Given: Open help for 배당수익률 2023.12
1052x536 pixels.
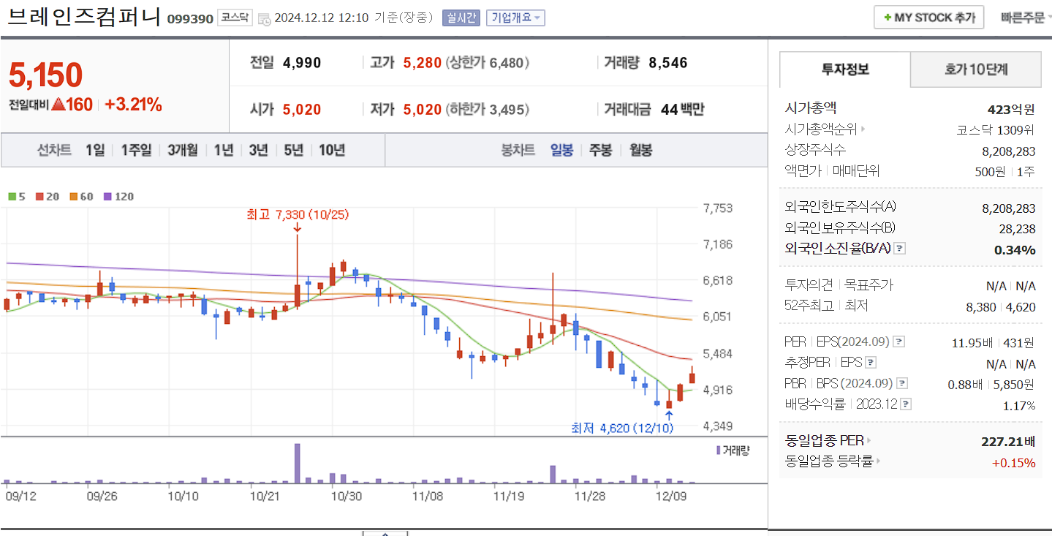Looking at the screenshot, I should pos(907,404).
